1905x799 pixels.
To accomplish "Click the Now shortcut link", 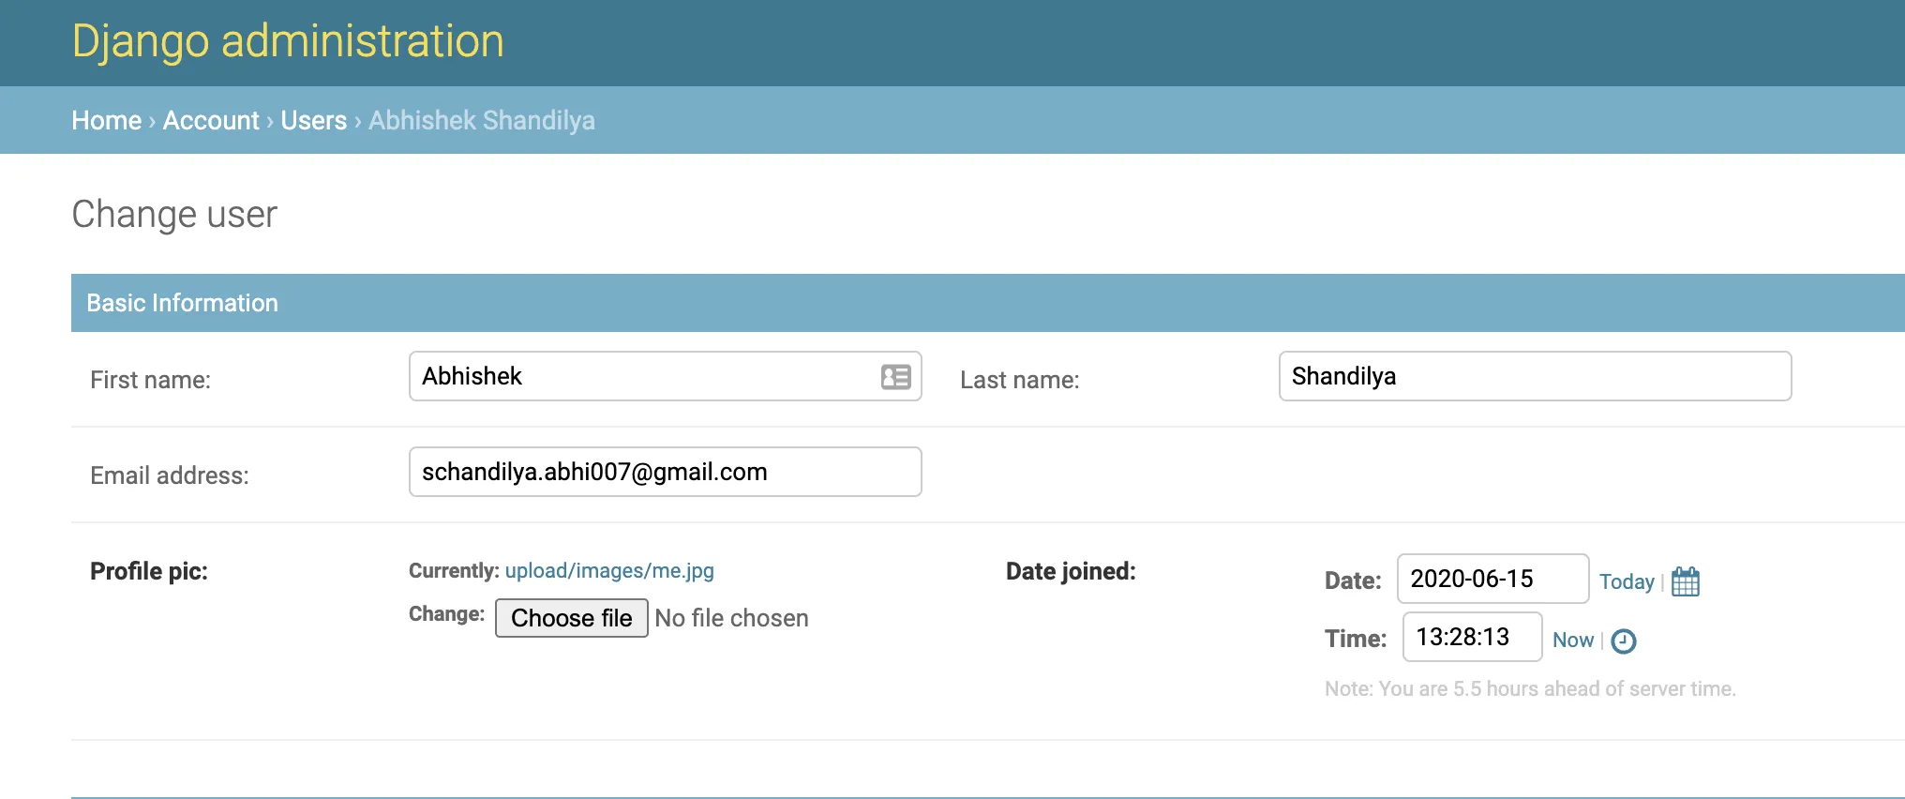I will [1573, 640].
